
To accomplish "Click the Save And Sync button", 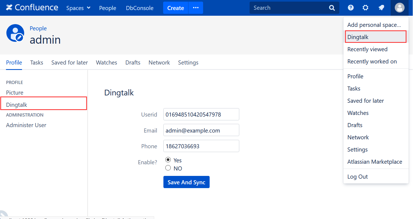I will tap(187, 182).
